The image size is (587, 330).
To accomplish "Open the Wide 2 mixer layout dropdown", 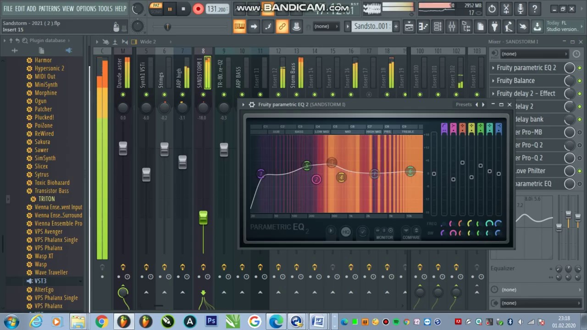I will tap(148, 42).
